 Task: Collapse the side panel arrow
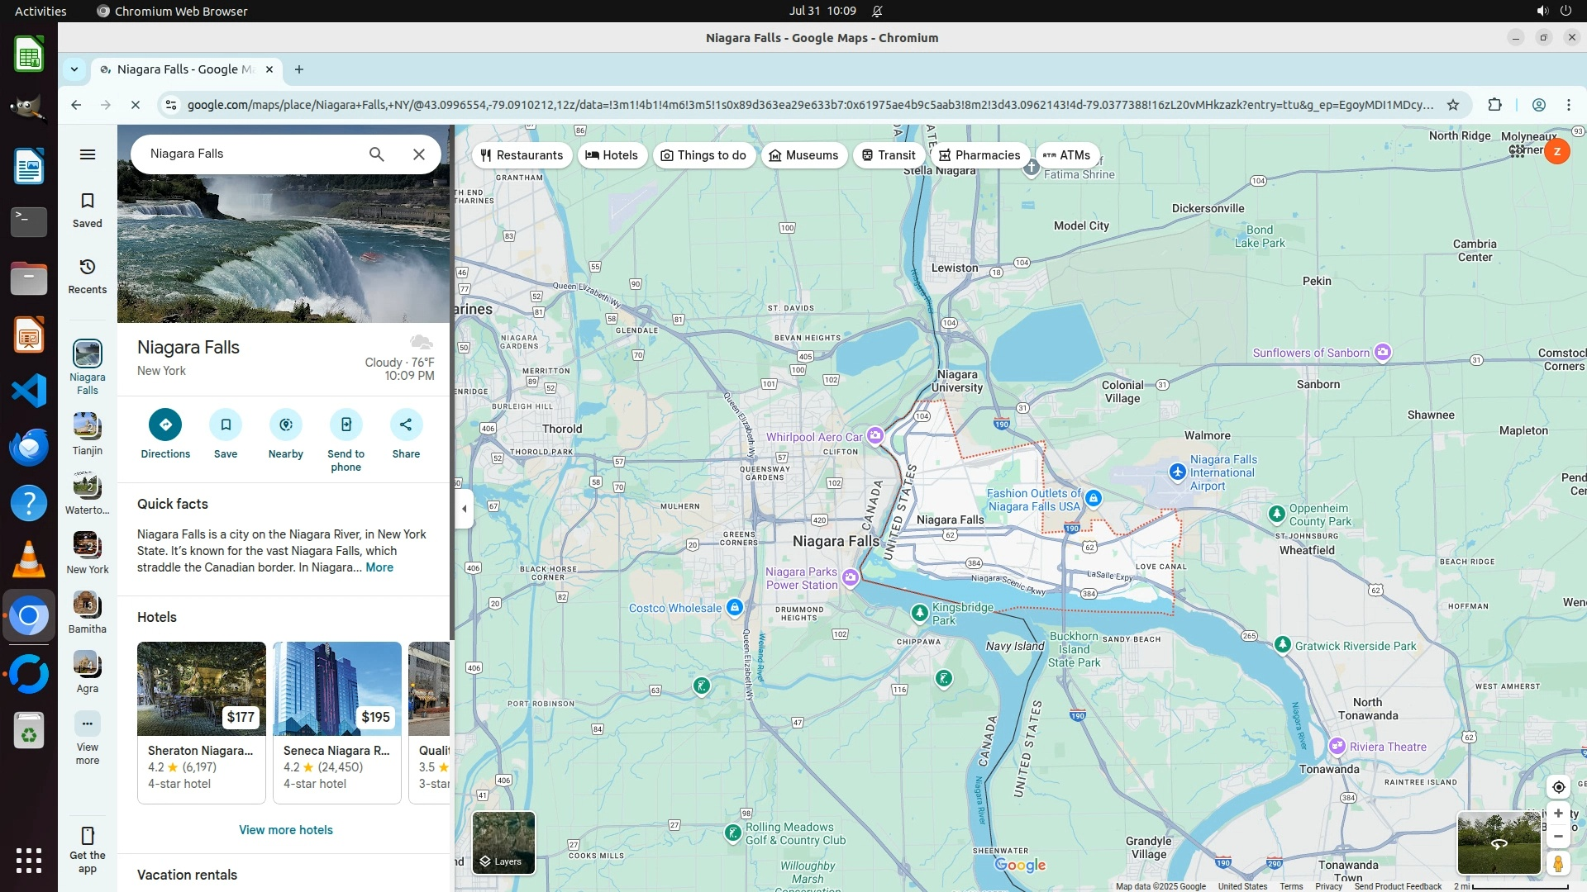[x=465, y=509]
